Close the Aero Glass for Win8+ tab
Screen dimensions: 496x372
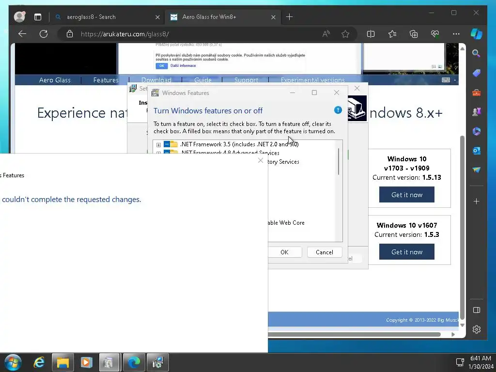[273, 17]
